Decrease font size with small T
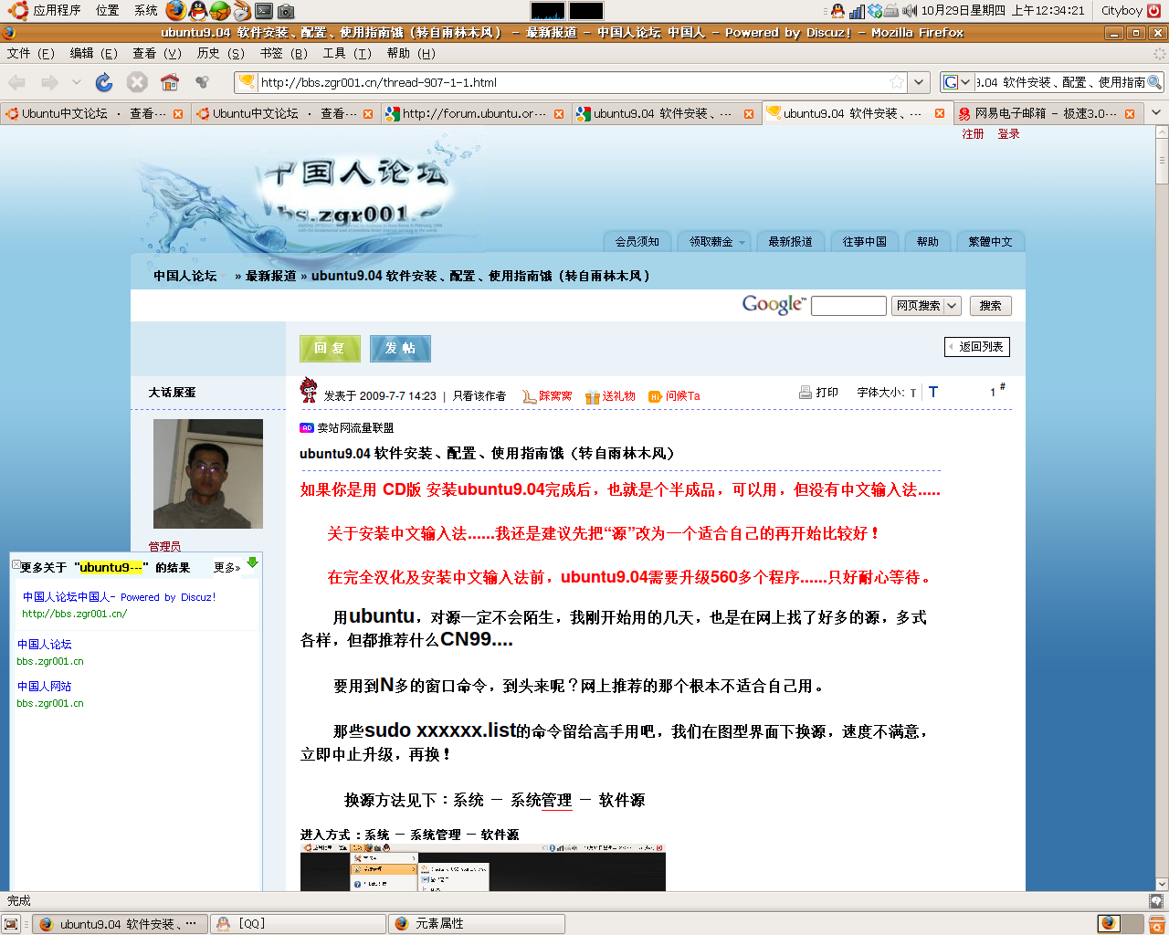 pyautogui.click(x=913, y=394)
